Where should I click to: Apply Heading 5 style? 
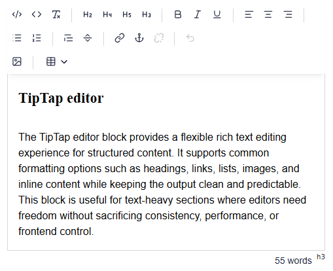(x=127, y=14)
